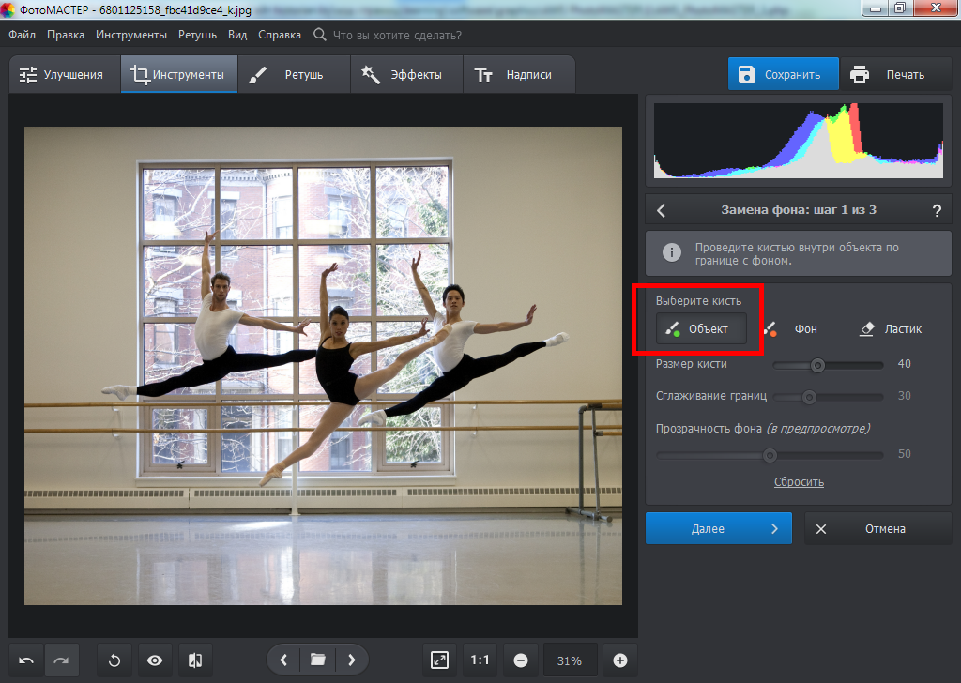Go to the next photo arrow
This screenshot has height=683, width=961.
point(351,660)
